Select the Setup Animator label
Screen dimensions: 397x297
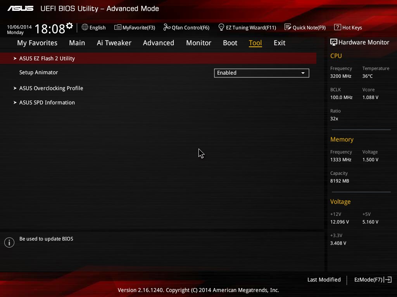(38, 72)
